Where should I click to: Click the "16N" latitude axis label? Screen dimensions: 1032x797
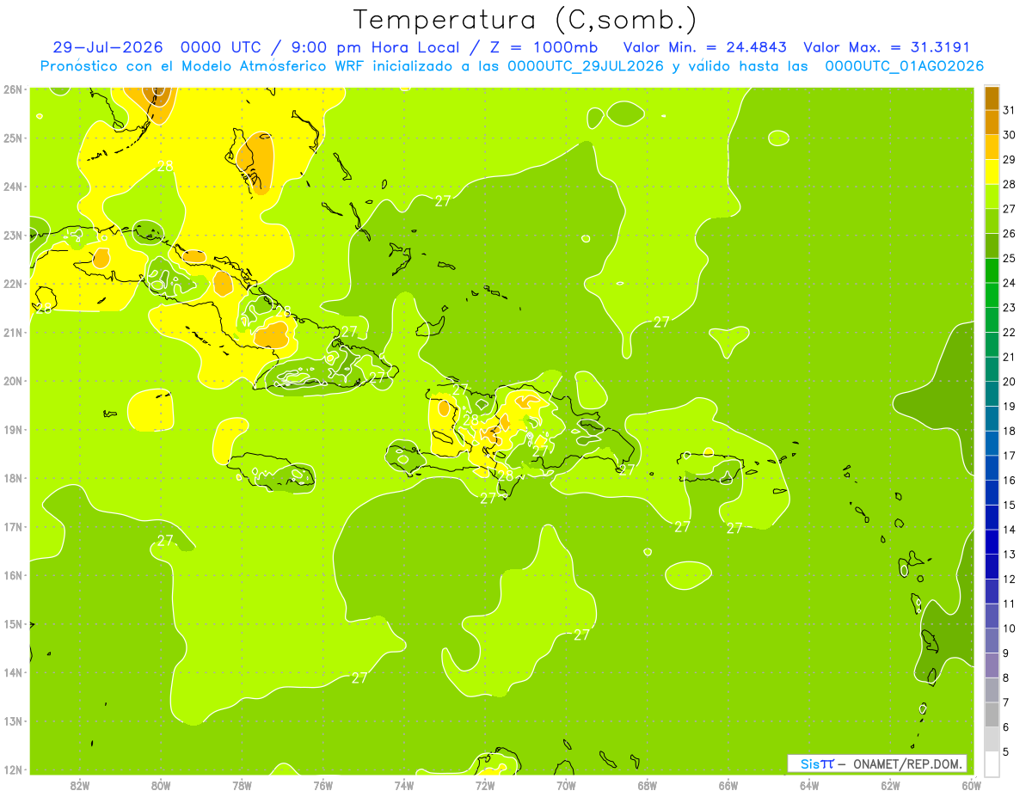[x=13, y=575]
